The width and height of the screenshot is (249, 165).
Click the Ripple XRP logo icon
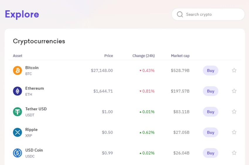coord(18,132)
